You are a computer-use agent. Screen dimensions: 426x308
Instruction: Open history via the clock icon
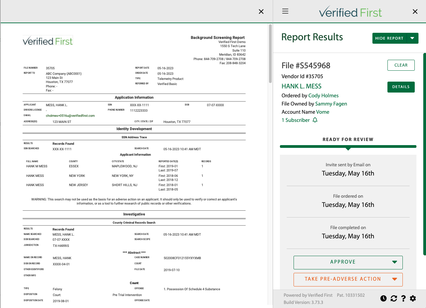(384, 298)
